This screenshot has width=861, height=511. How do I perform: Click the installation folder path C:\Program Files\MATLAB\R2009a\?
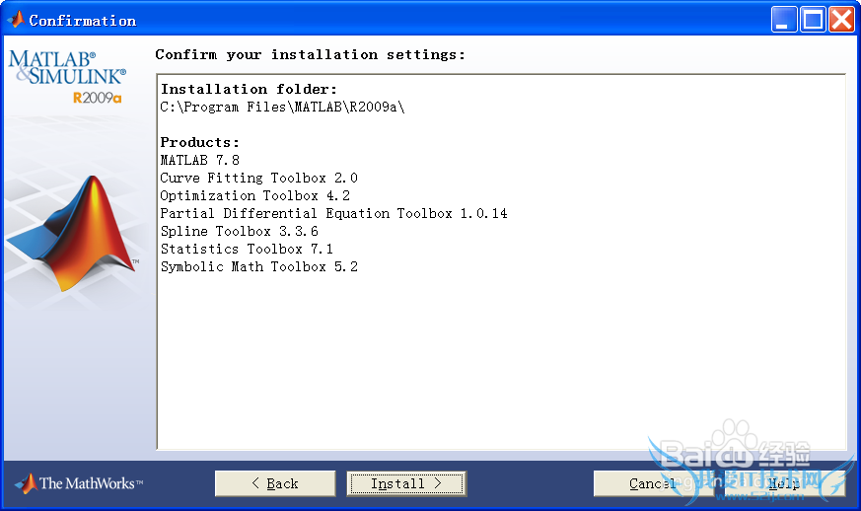tap(282, 107)
